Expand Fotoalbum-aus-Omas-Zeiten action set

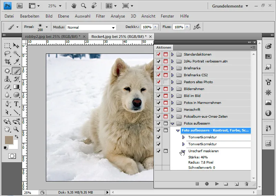pos(172,116)
